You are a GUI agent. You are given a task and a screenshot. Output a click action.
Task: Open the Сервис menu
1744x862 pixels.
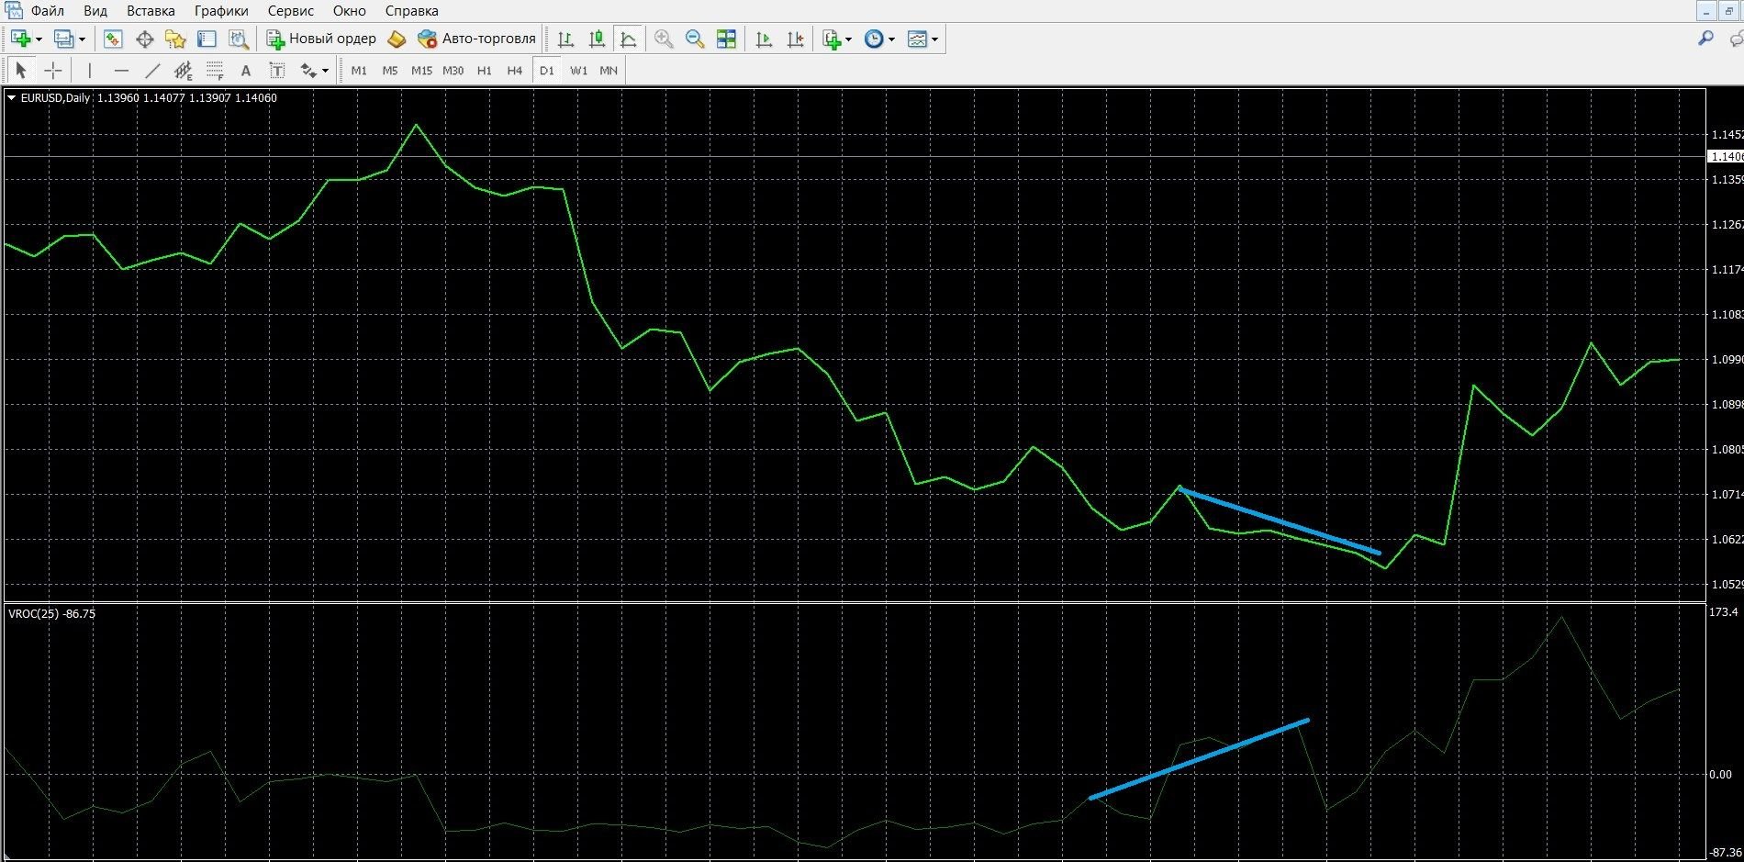click(x=291, y=11)
